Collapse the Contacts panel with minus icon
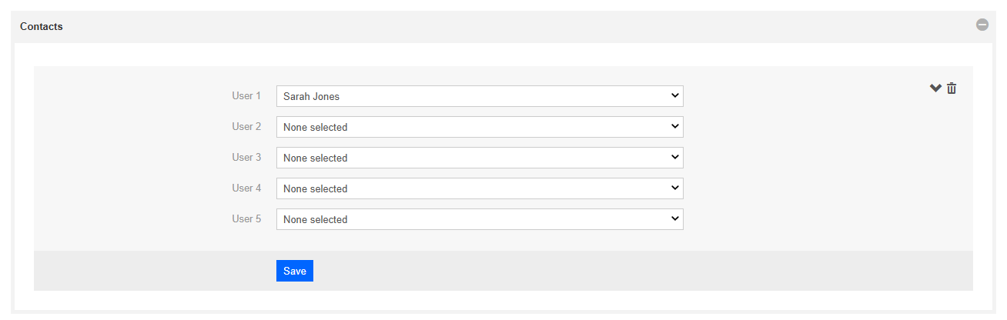Viewport: 1007px width, 320px height. [982, 25]
